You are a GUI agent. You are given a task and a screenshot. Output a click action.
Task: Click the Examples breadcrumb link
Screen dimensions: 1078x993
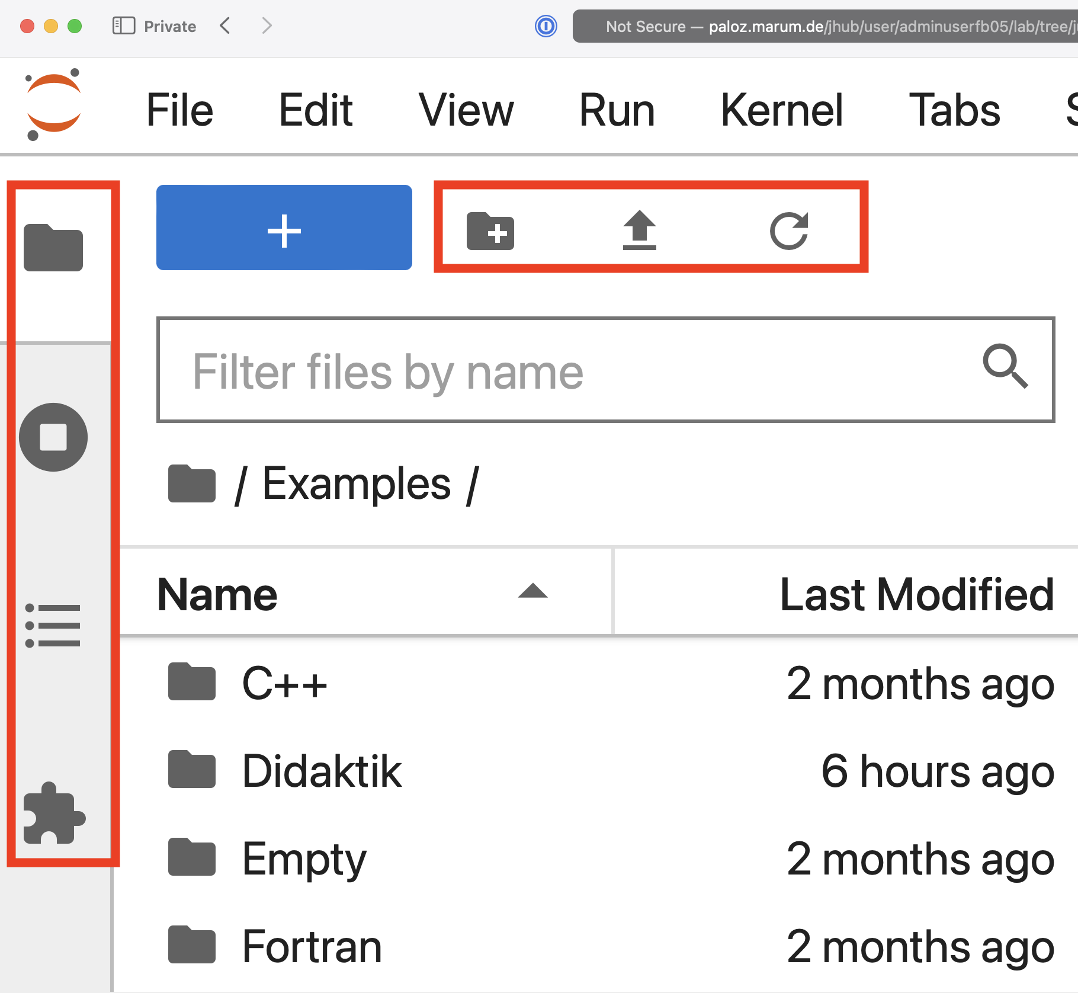pos(357,483)
